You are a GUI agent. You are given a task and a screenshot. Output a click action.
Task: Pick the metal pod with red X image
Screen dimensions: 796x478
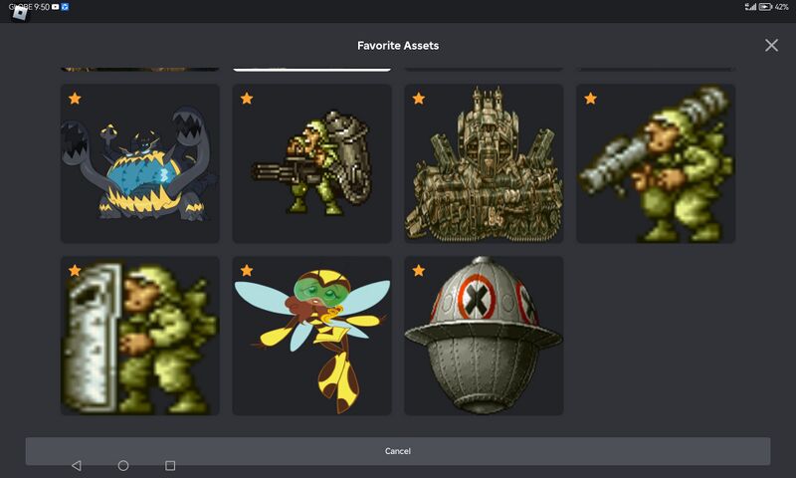484,339
